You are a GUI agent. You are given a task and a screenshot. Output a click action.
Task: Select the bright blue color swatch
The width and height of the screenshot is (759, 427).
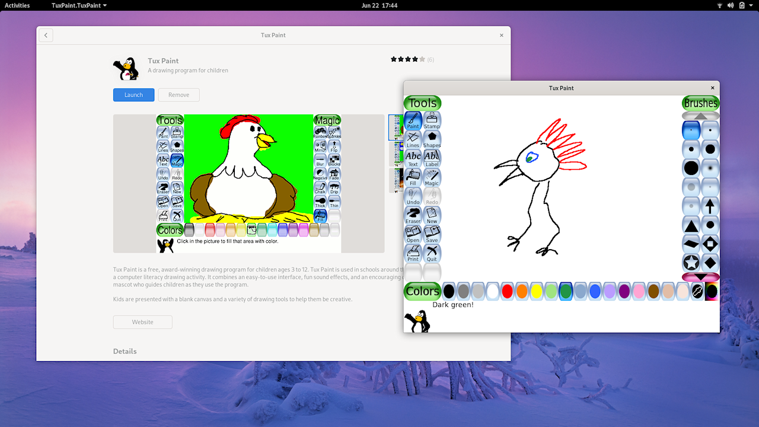coord(595,291)
